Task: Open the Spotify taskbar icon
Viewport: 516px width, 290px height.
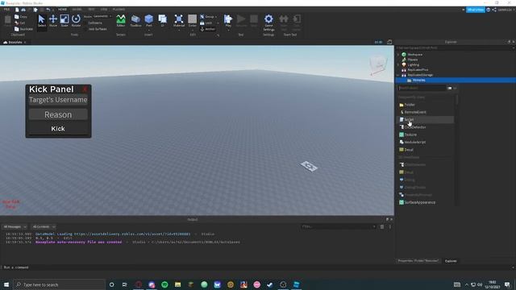Action: tap(164, 284)
